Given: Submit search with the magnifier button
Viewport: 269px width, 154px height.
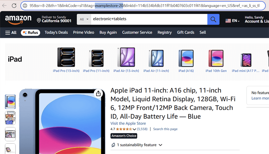Looking at the screenshot, I should coord(213,19).
